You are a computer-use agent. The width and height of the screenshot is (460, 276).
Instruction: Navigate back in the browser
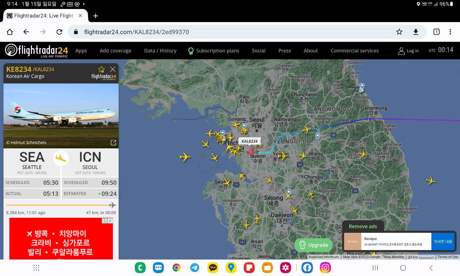click(26, 32)
